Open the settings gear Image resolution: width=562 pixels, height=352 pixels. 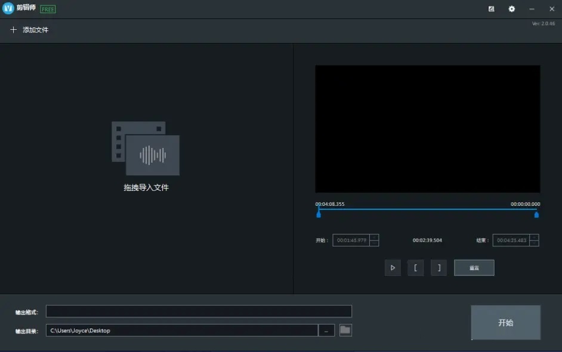(x=511, y=8)
